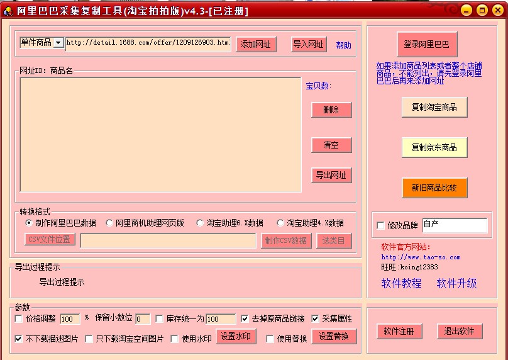Click the app icon in the title bar
The height and width of the screenshot is (360, 508).
click(x=8, y=11)
